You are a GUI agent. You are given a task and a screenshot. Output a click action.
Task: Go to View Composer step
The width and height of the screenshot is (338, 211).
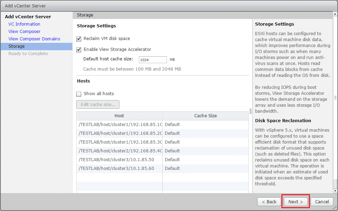coord(24,32)
